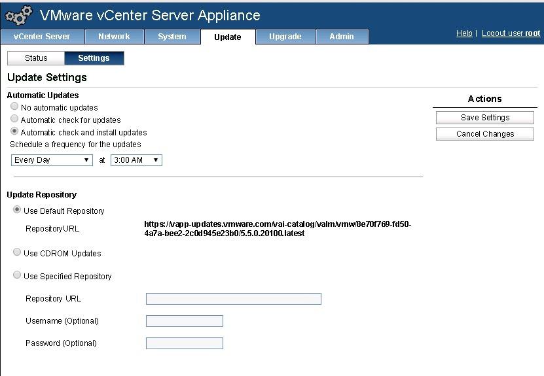Image resolution: width=544 pixels, height=376 pixels.
Task: Click the Password (Optional) field
Action: pos(185,343)
